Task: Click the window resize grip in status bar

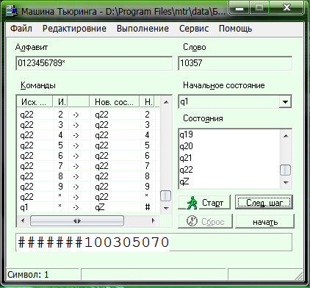Action: [299, 276]
